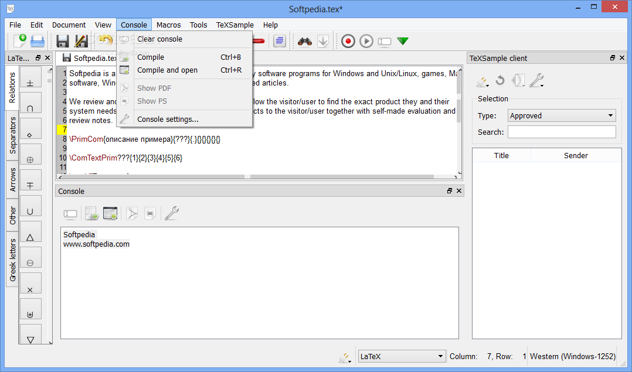Click the greyed sample box icon in TeXSample client
Viewport: 632px width, 372px height.
518,80
